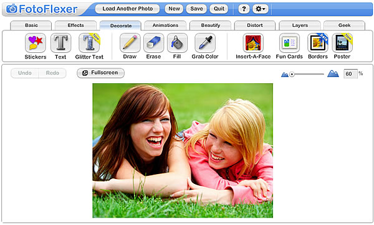
Task: Click the large mountains zoom-in icon
Action: pyautogui.click(x=333, y=74)
